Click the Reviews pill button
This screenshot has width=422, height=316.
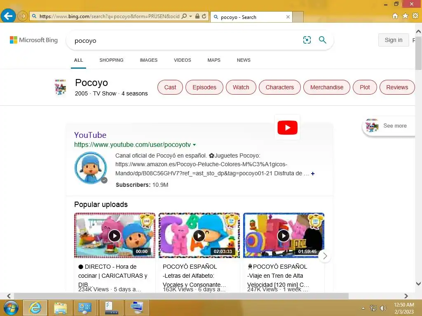tap(397, 87)
